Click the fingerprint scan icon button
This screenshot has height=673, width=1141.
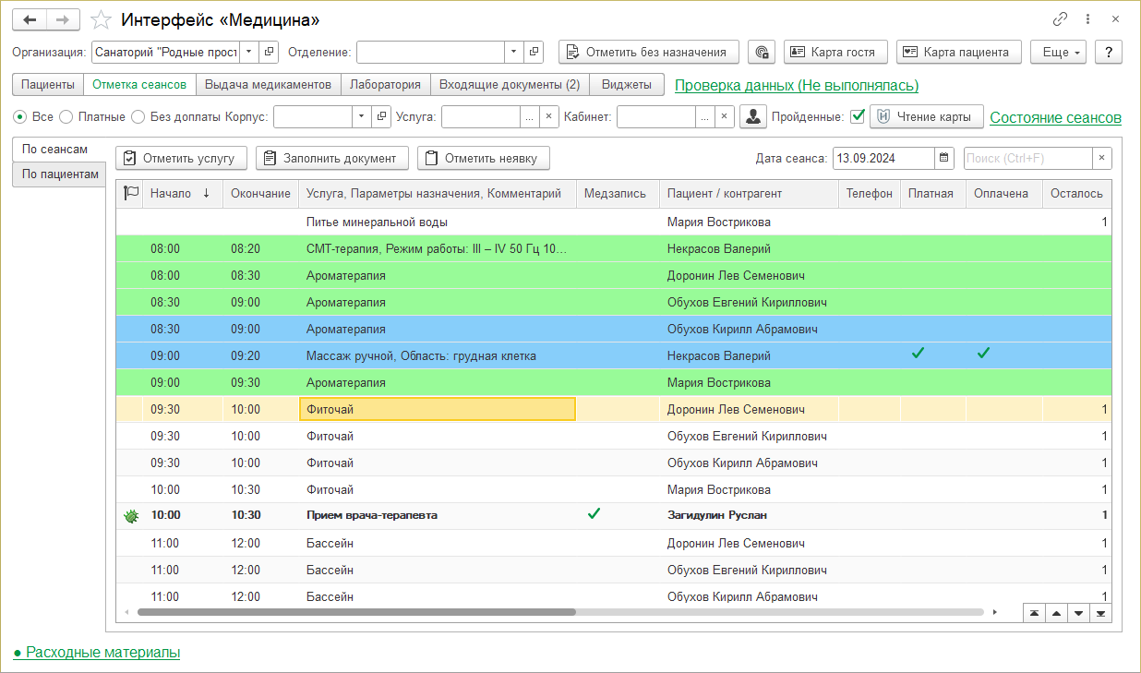tap(761, 53)
